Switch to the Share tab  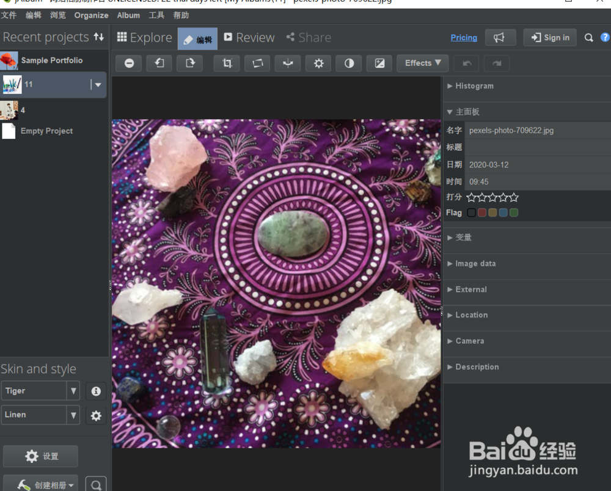(x=308, y=37)
